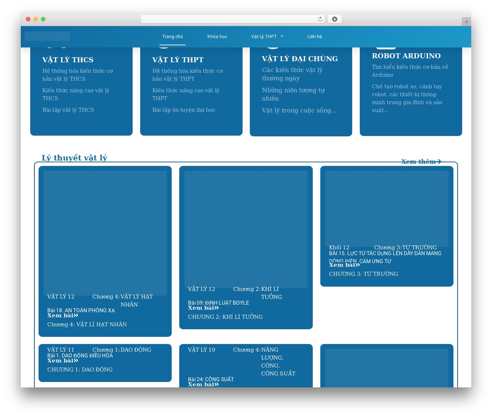Click Xem bài under Bài 24 Công suất
492x417 pixels.
pos(203,384)
